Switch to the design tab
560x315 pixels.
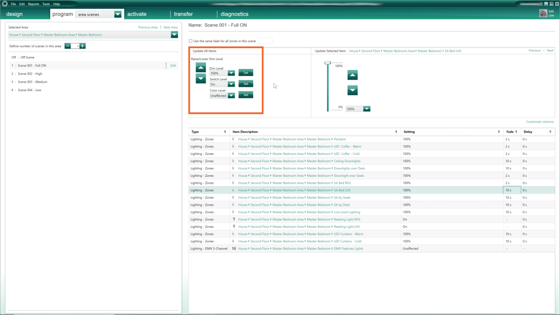point(14,14)
